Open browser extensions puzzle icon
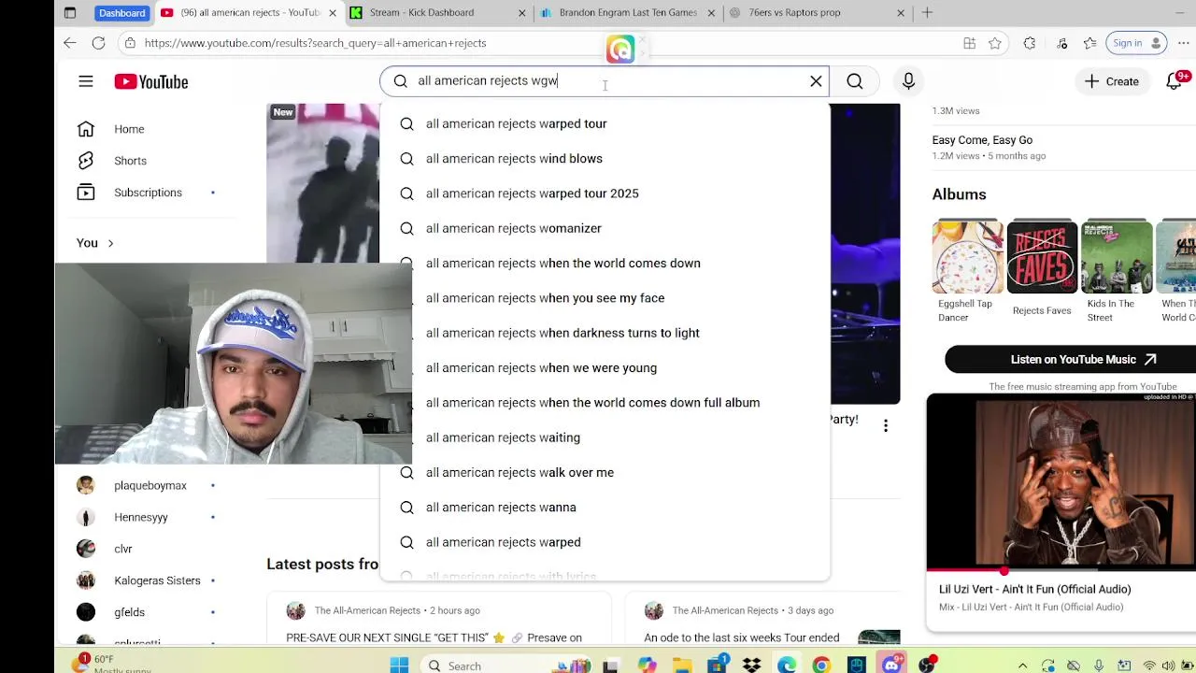This screenshot has width=1196, height=673. click(1030, 43)
